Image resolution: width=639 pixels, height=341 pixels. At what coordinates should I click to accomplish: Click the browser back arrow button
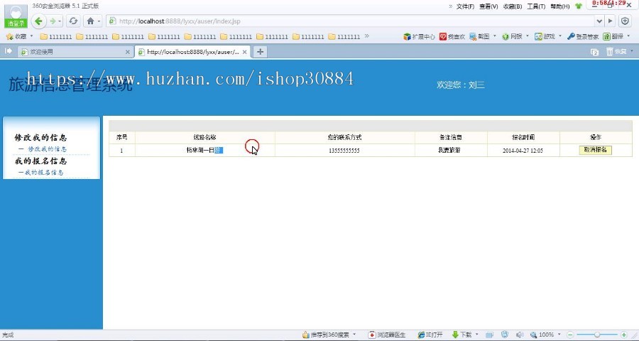38,21
